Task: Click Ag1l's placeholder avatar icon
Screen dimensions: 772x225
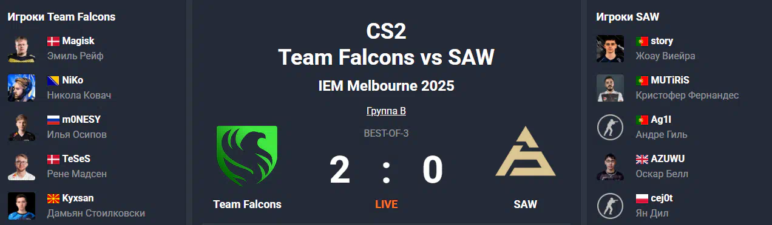Action: coord(611,127)
